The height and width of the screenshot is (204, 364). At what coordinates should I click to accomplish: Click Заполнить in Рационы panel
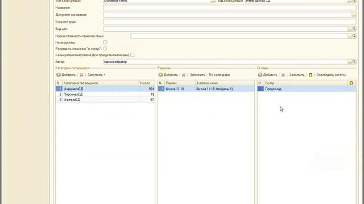tap(197, 75)
